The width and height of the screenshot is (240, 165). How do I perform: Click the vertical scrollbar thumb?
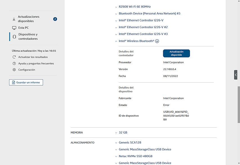click(x=239, y=105)
